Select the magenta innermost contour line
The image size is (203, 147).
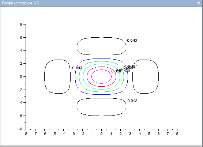tap(102, 76)
